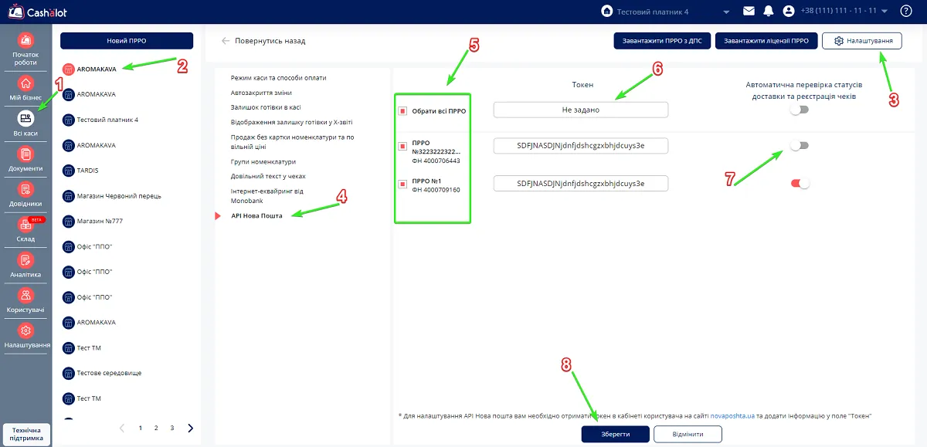Go to next page of cash registers

[191, 428]
